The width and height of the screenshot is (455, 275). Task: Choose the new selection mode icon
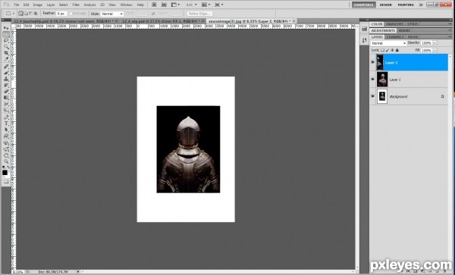pos(20,14)
